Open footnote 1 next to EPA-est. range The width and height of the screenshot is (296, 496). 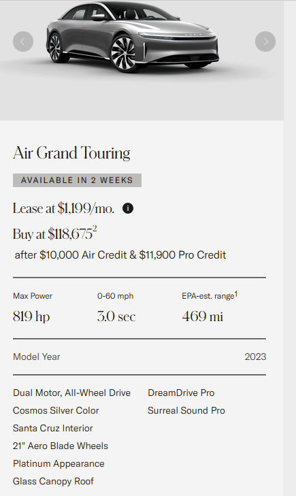coord(236,294)
